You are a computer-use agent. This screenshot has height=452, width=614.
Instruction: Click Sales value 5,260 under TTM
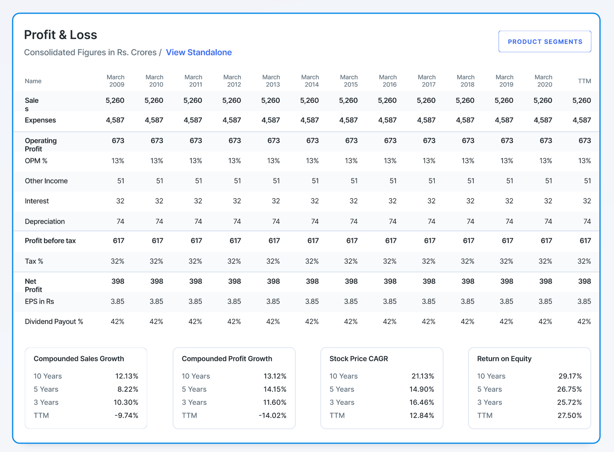coord(581,101)
